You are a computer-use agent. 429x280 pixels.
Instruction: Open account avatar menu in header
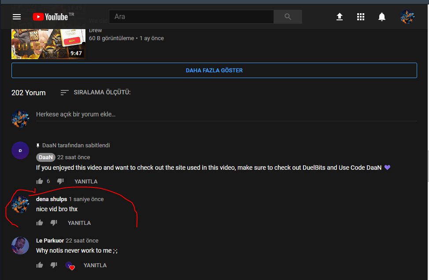click(407, 17)
